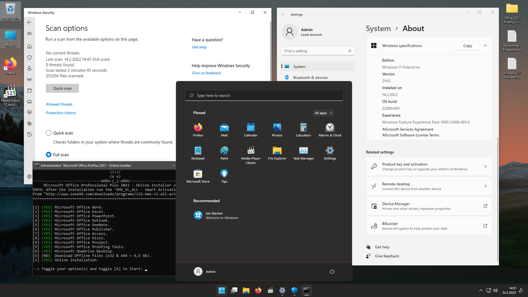
Task: Select System in Settings sidebar
Action: tap(318, 66)
